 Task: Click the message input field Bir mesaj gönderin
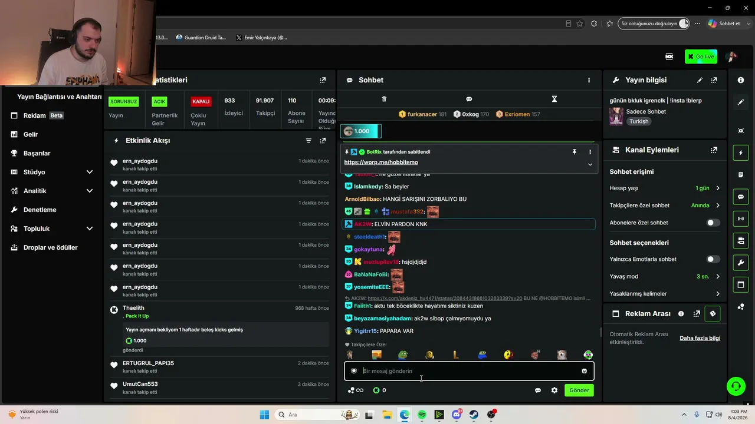pos(469,371)
